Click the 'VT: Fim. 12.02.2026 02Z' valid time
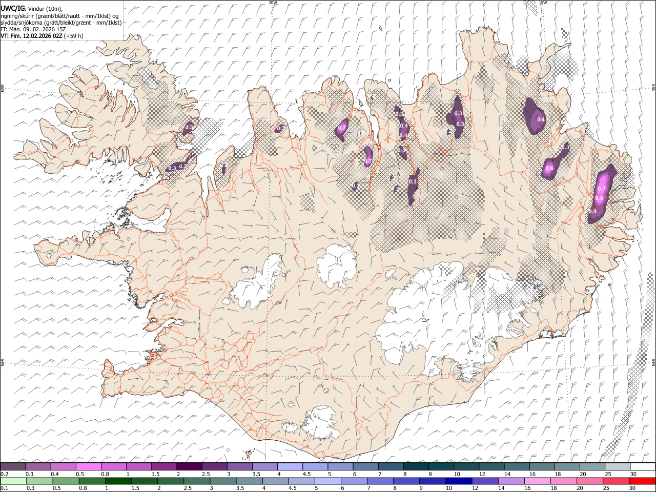This screenshot has width=656, height=492. point(32,36)
